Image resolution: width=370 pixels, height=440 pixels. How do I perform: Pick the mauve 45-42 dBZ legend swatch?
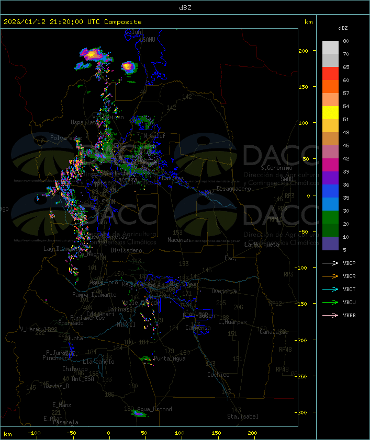point(330,152)
